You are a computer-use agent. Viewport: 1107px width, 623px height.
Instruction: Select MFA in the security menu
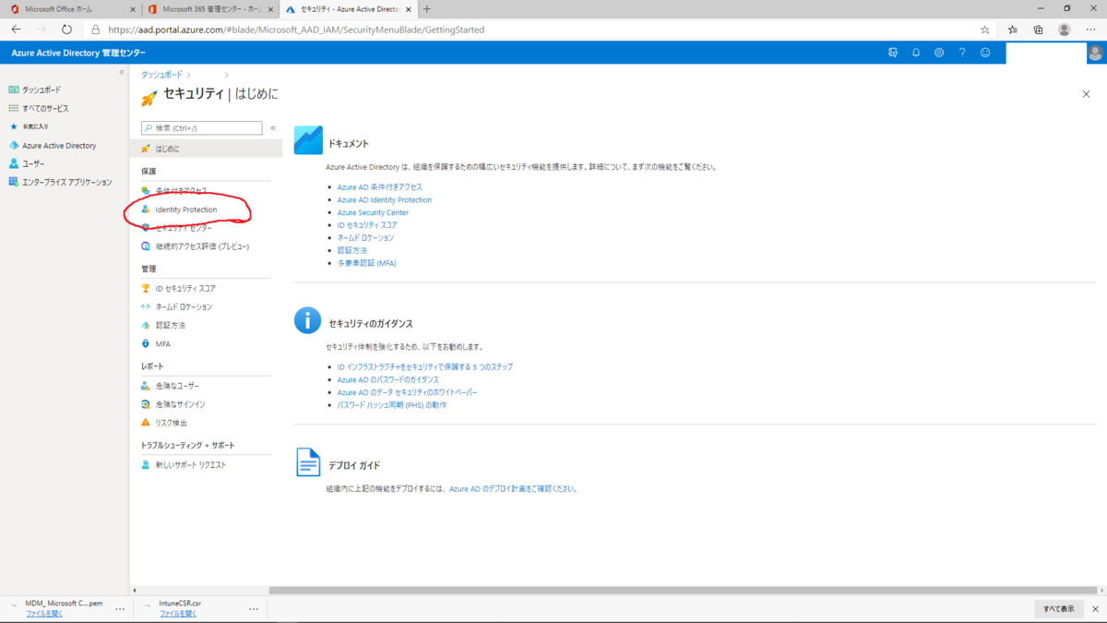(x=162, y=343)
